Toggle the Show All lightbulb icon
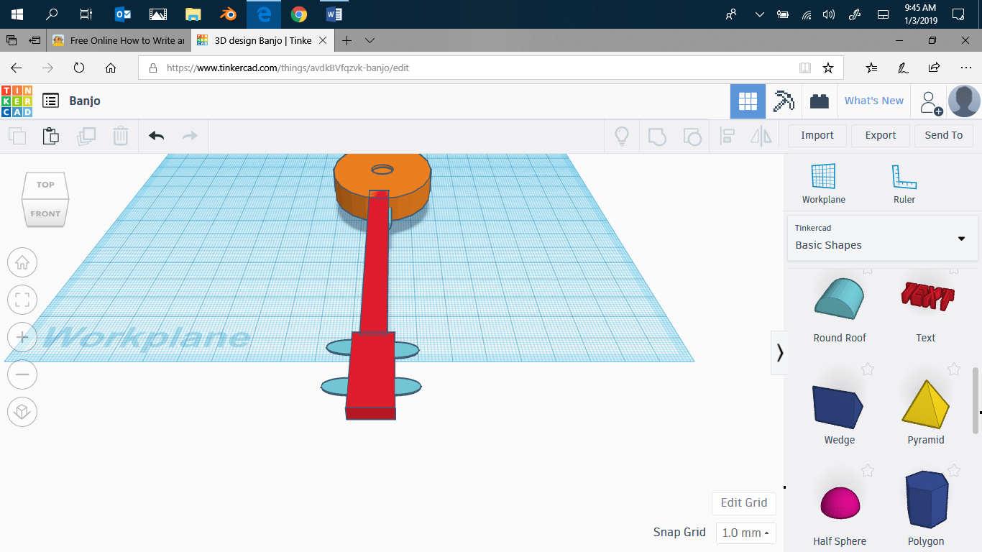Viewport: 982px width, 552px height. click(x=621, y=135)
